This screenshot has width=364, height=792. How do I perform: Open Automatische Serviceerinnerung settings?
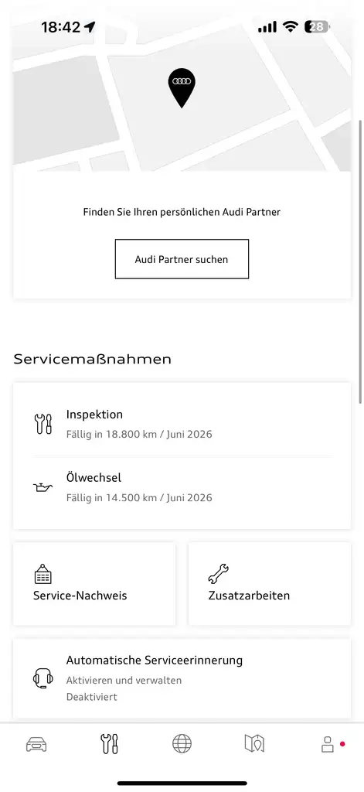click(182, 678)
